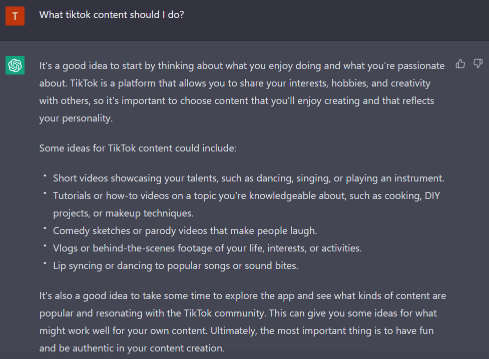Click the thumbs down feedback icon
The image size is (489, 359).
[478, 64]
